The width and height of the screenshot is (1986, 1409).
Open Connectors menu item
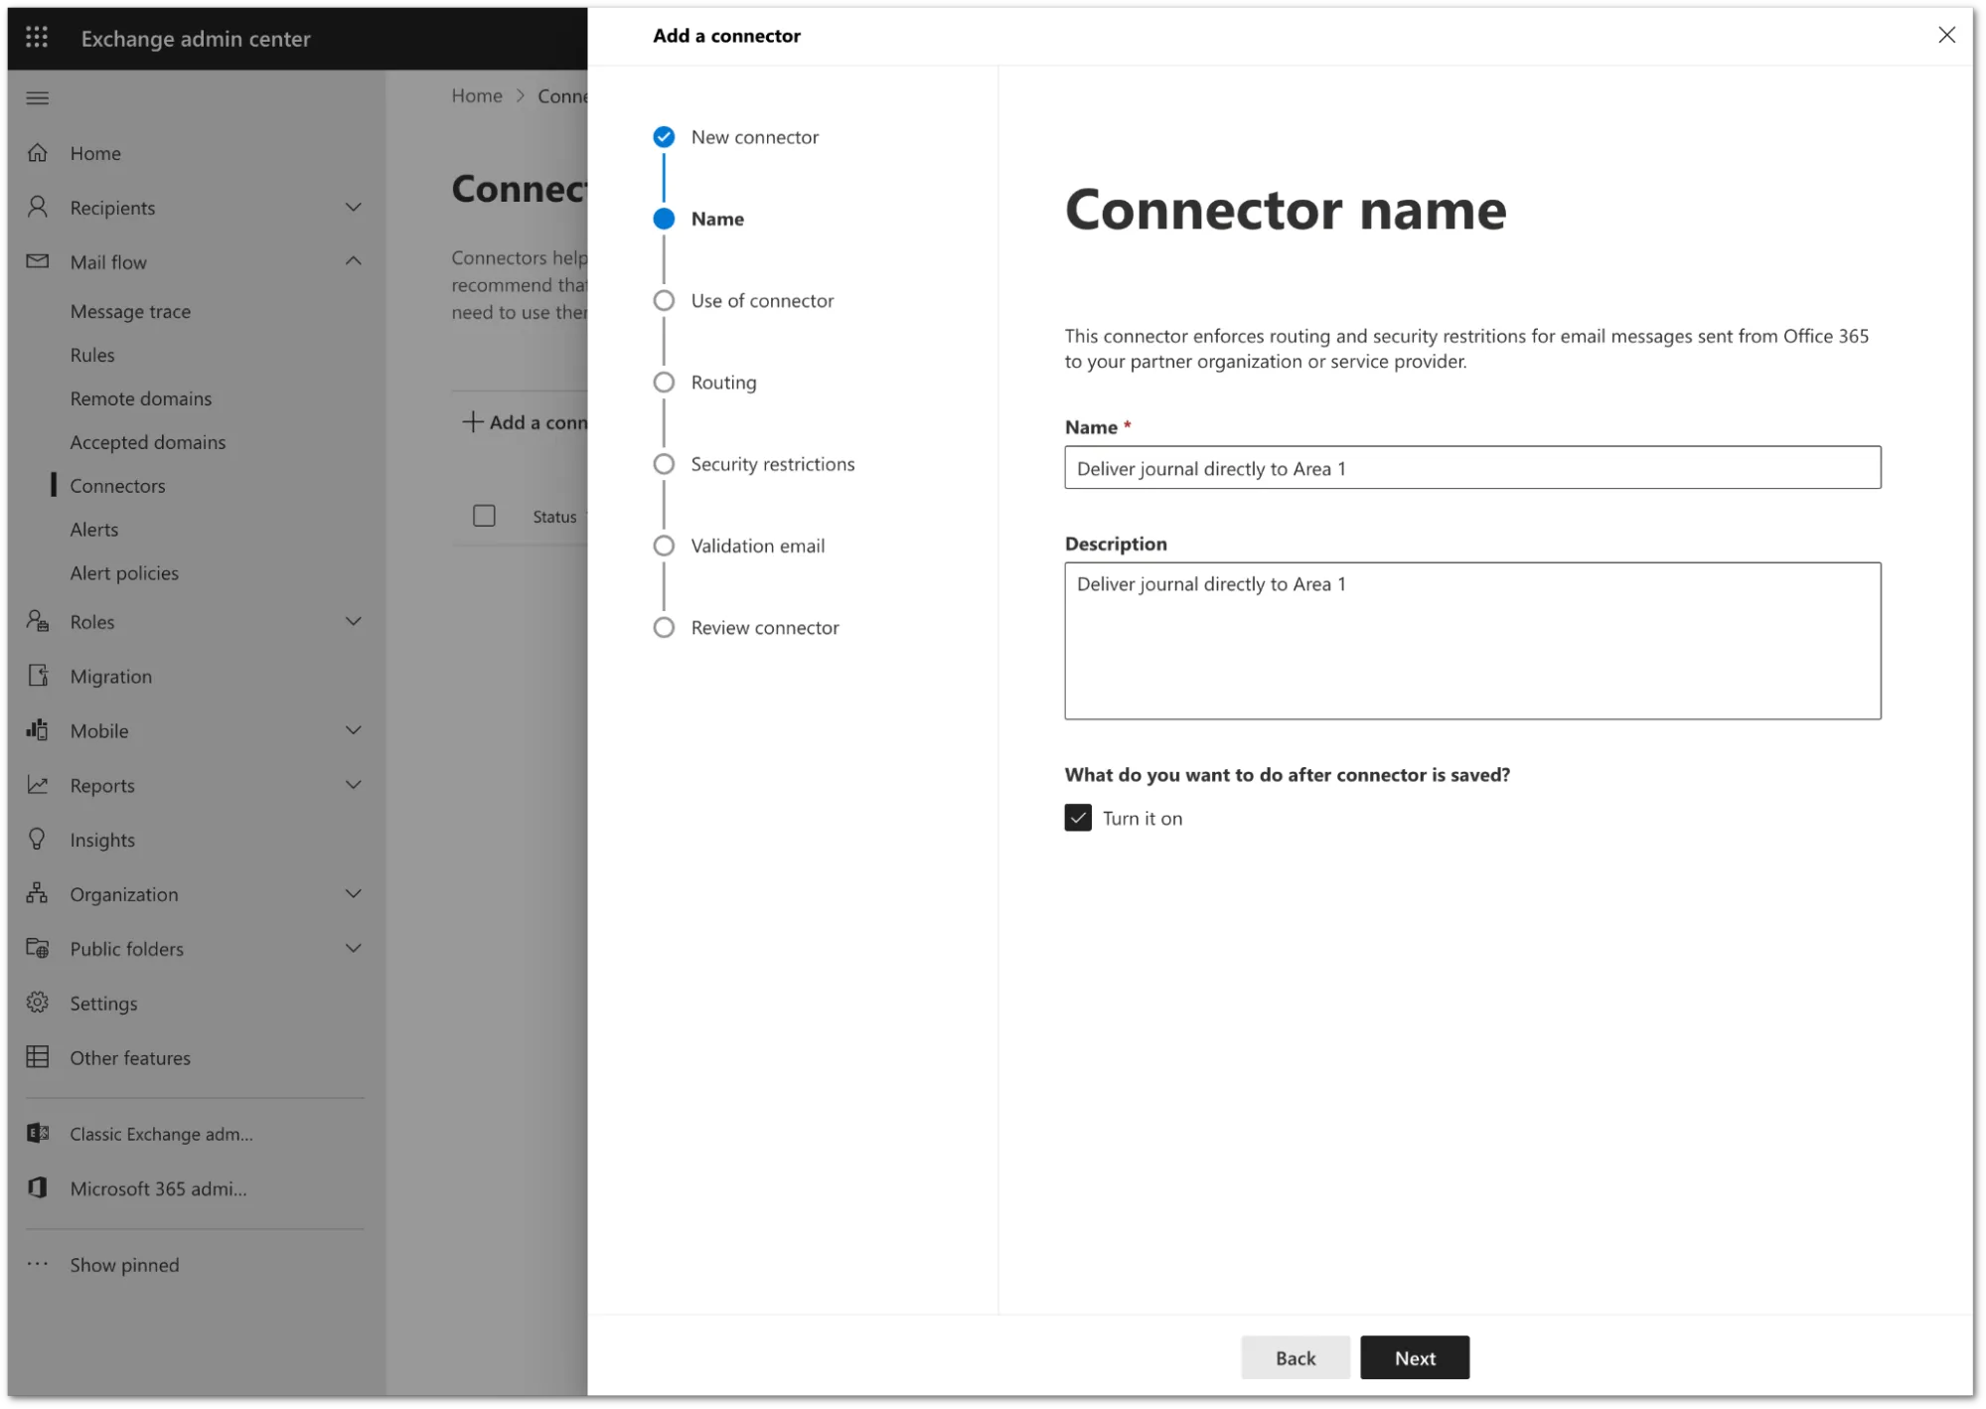pyautogui.click(x=117, y=485)
